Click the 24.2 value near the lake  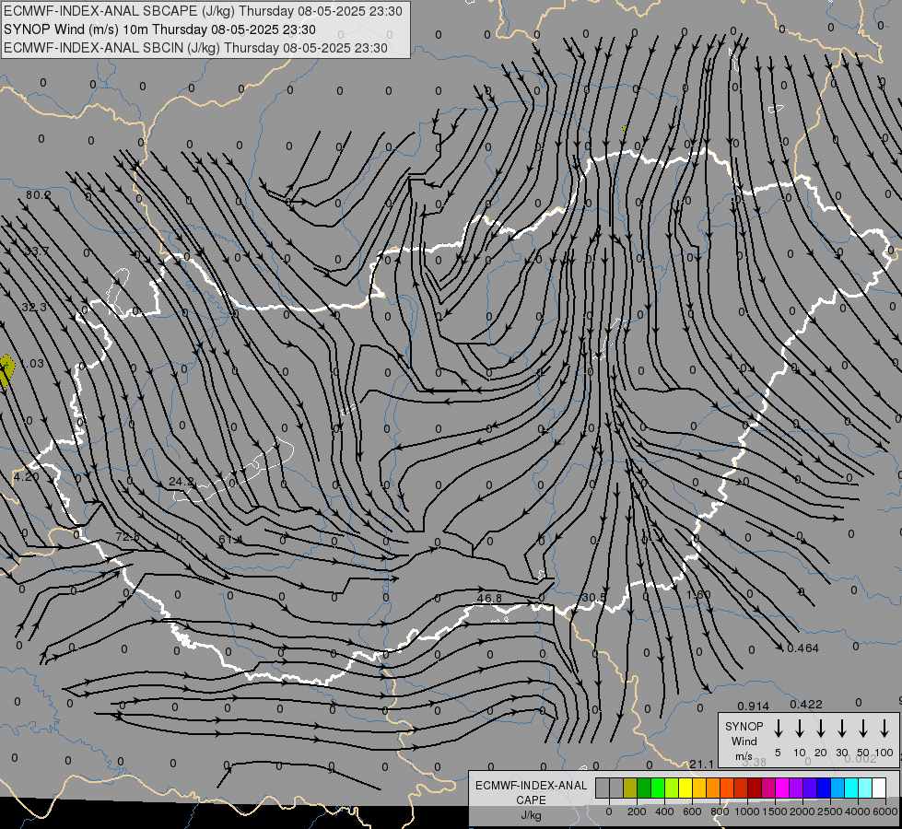point(182,482)
